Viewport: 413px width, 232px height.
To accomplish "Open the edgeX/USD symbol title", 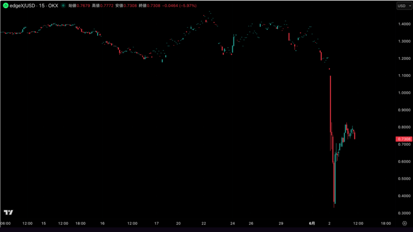I will (34, 6).
